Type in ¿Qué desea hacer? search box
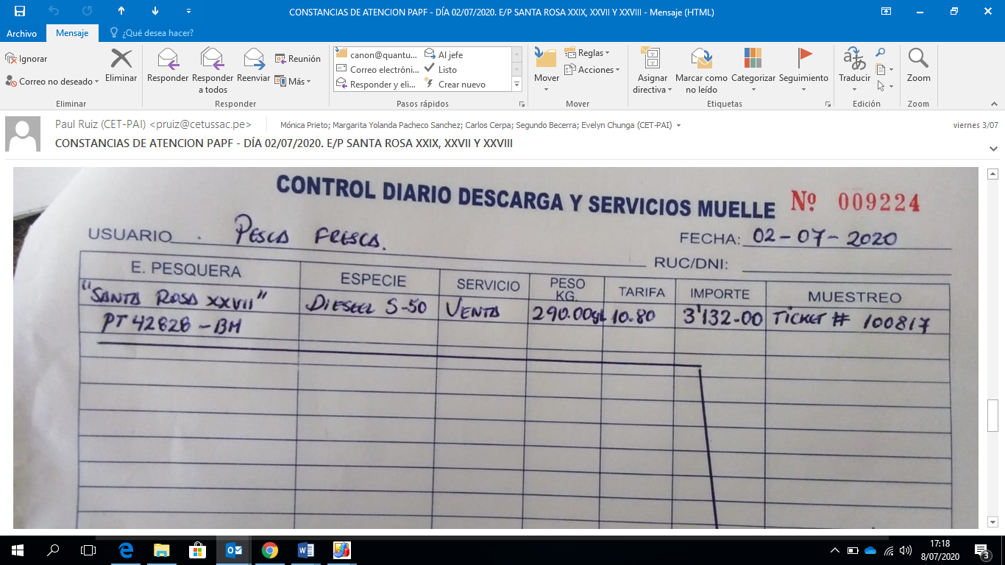 click(157, 33)
